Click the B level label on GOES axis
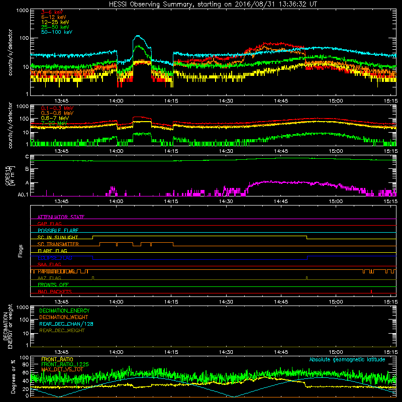Image resolution: width=402 pixels, height=402 pixels. point(27,169)
